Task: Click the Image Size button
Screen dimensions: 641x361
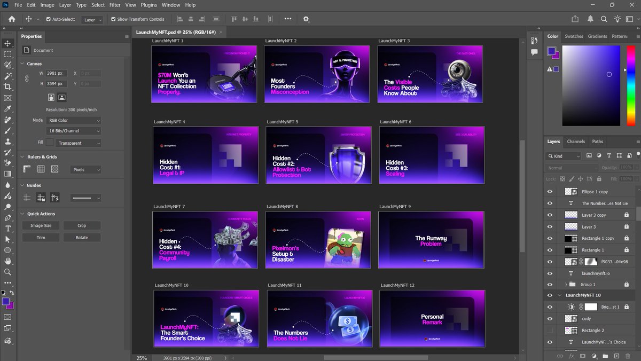Action: (x=41, y=226)
